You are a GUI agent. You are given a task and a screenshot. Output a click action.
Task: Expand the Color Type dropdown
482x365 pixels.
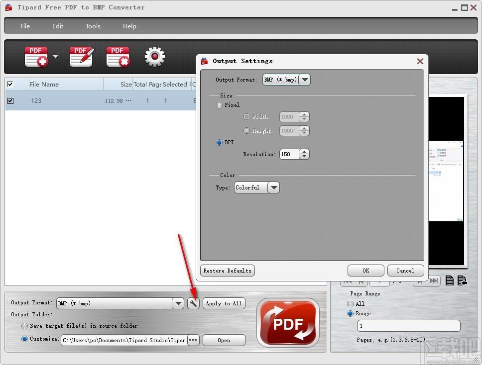coord(273,187)
